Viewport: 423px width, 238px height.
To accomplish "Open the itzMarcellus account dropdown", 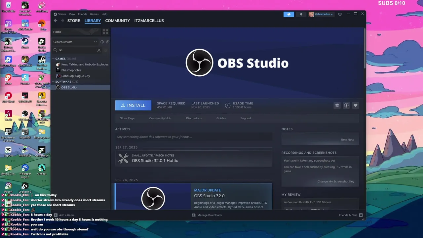I will [x=321, y=14].
